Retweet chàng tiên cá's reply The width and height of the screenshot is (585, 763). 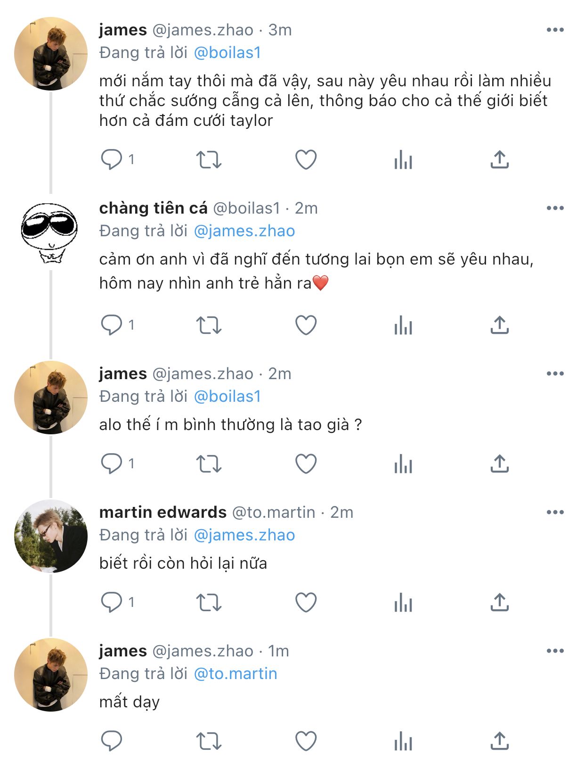coord(209,325)
